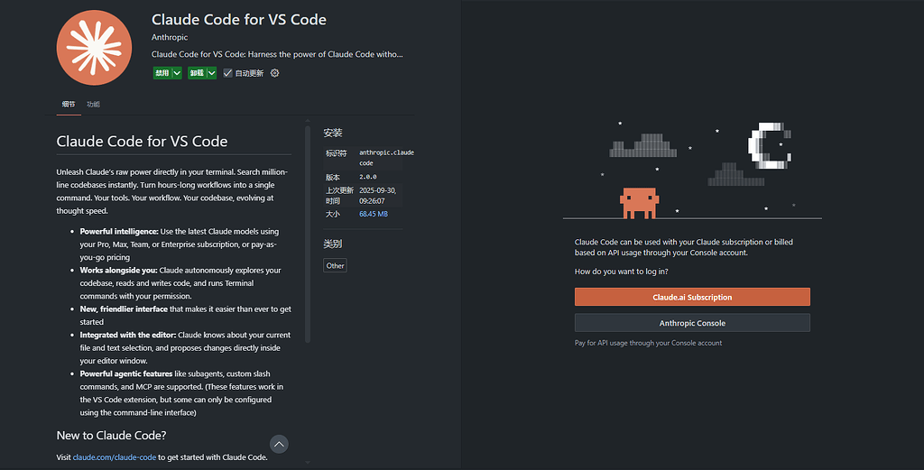Viewport: 924px width, 470px height.
Task: Click the 卸载 uninstall button
Action: point(197,73)
